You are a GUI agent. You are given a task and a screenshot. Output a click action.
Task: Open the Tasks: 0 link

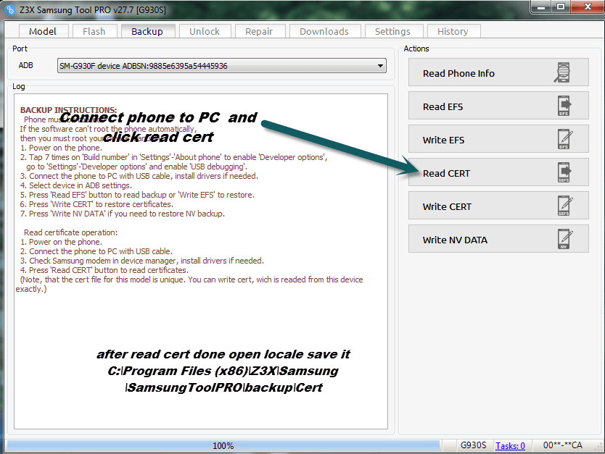[x=510, y=445]
